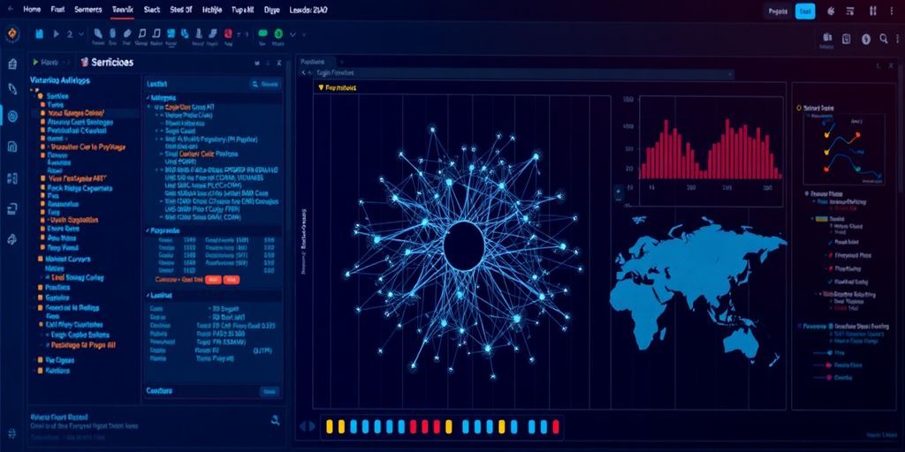Select the first yellow swatch in bottom strip
This screenshot has height=452, width=905.
pos(330,426)
